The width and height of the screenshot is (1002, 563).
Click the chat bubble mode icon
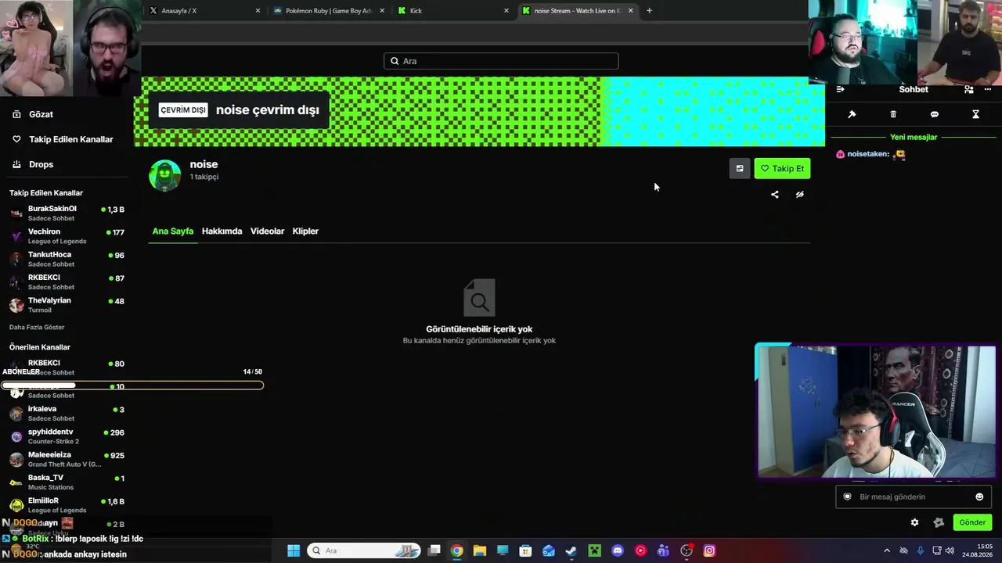tap(935, 114)
